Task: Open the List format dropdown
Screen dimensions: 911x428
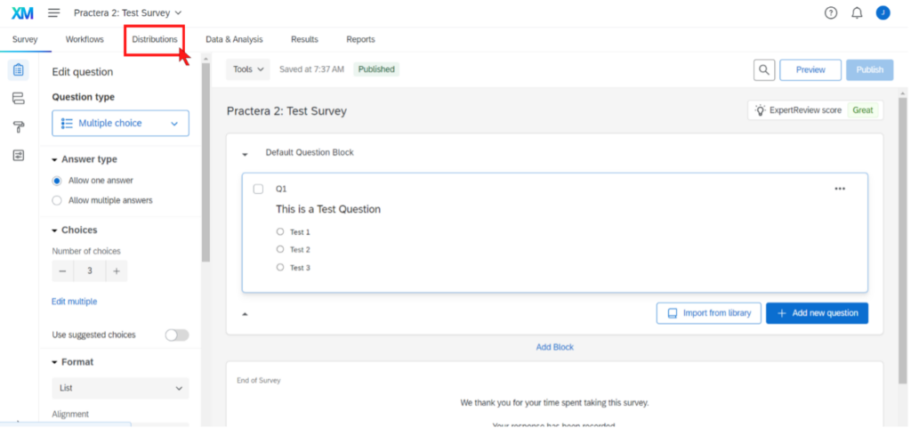Action: pos(120,388)
